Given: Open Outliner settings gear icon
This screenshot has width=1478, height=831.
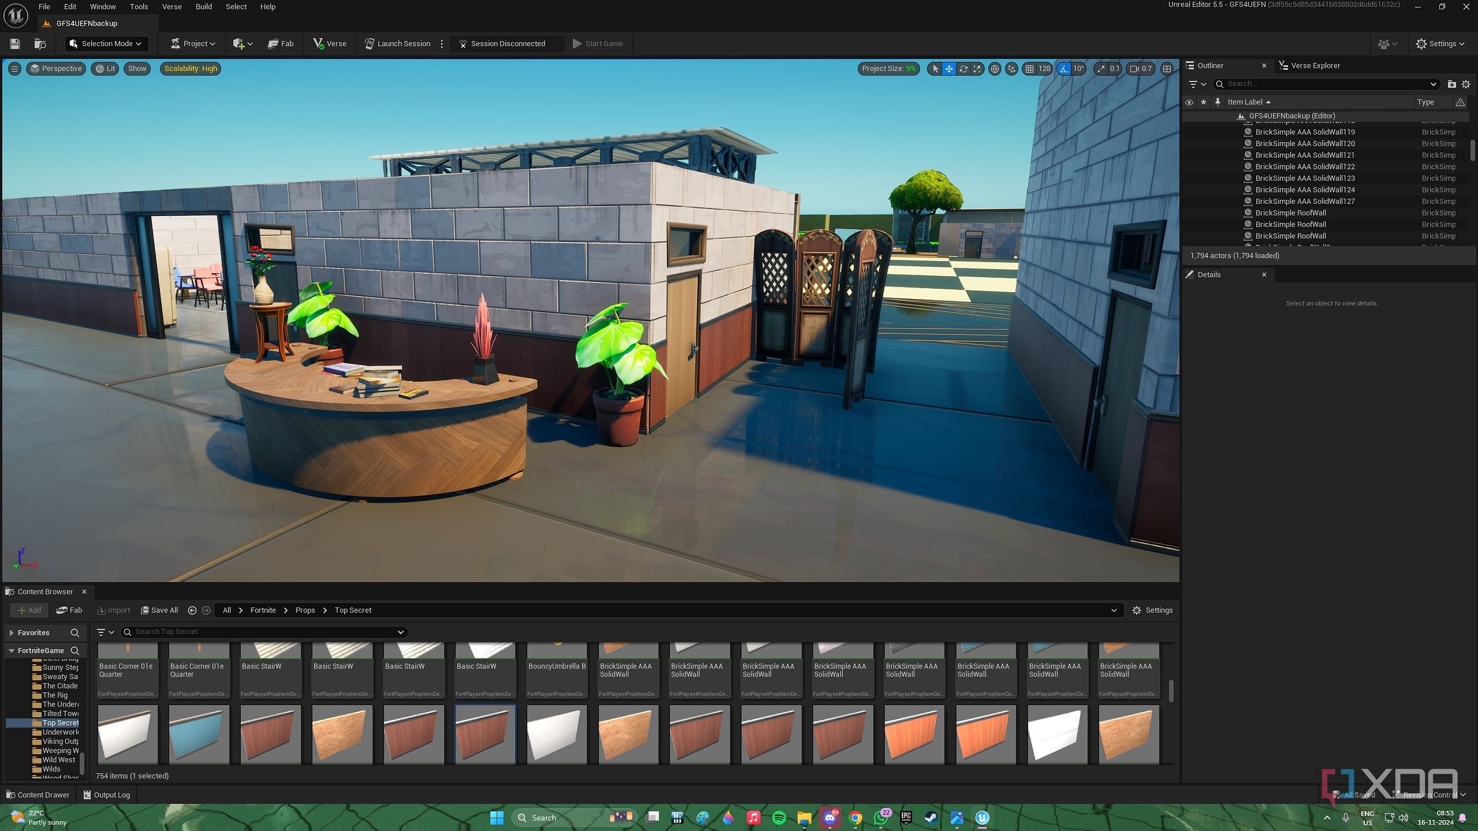Looking at the screenshot, I should [x=1465, y=84].
